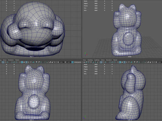This screenshot has height=121, width=162.
Task: Toggle X-Ray in side view toolbar
Action: click(x=148, y=62)
